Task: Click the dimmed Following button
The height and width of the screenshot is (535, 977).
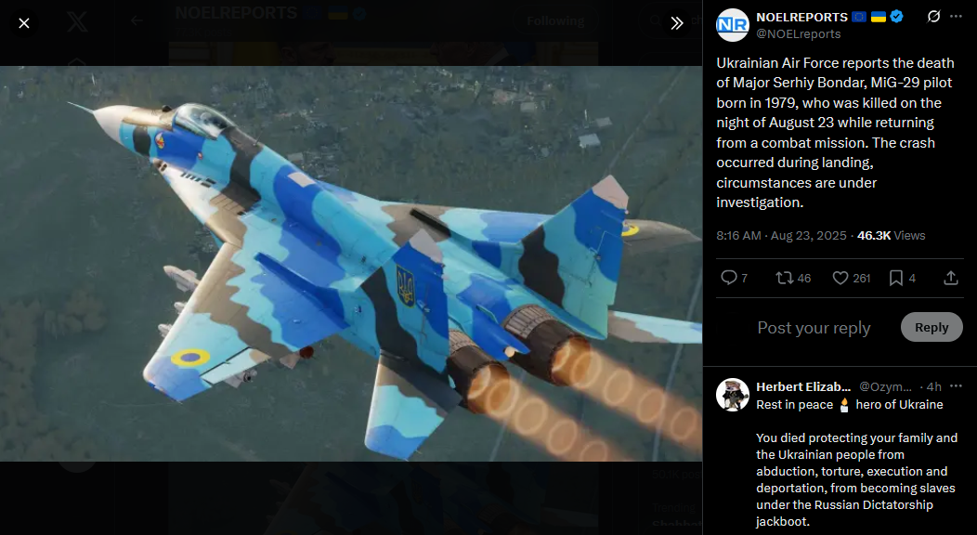Action: (555, 21)
